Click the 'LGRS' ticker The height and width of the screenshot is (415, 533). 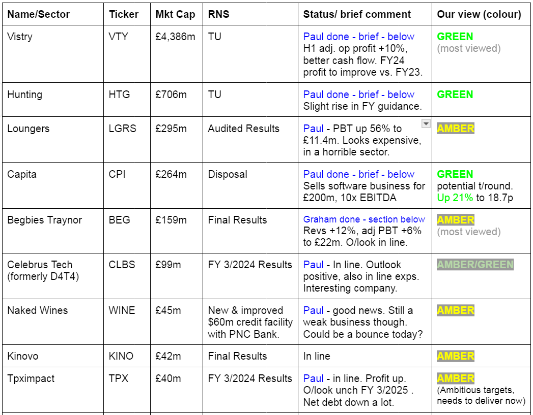(x=122, y=129)
